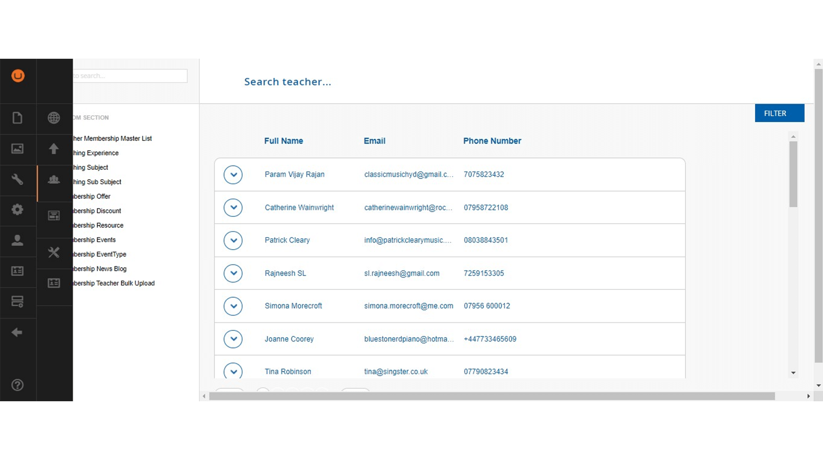
Task: Open the Media image section icon
Action: [18, 149]
